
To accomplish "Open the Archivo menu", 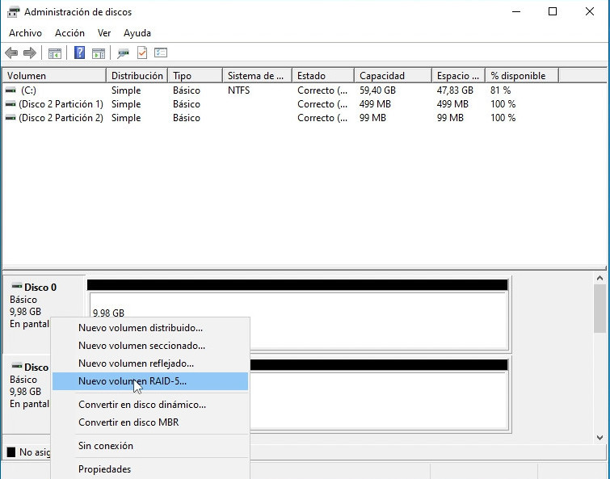I will click(x=25, y=33).
